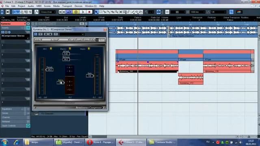Viewport: 260px width, 146px height.
Task: Click the Release value slider
Action: click(x=66, y=60)
